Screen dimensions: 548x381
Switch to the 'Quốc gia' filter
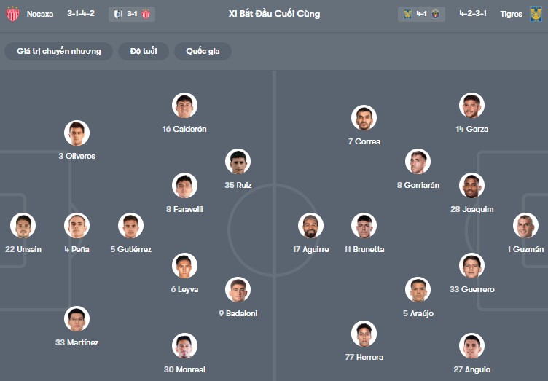point(203,51)
